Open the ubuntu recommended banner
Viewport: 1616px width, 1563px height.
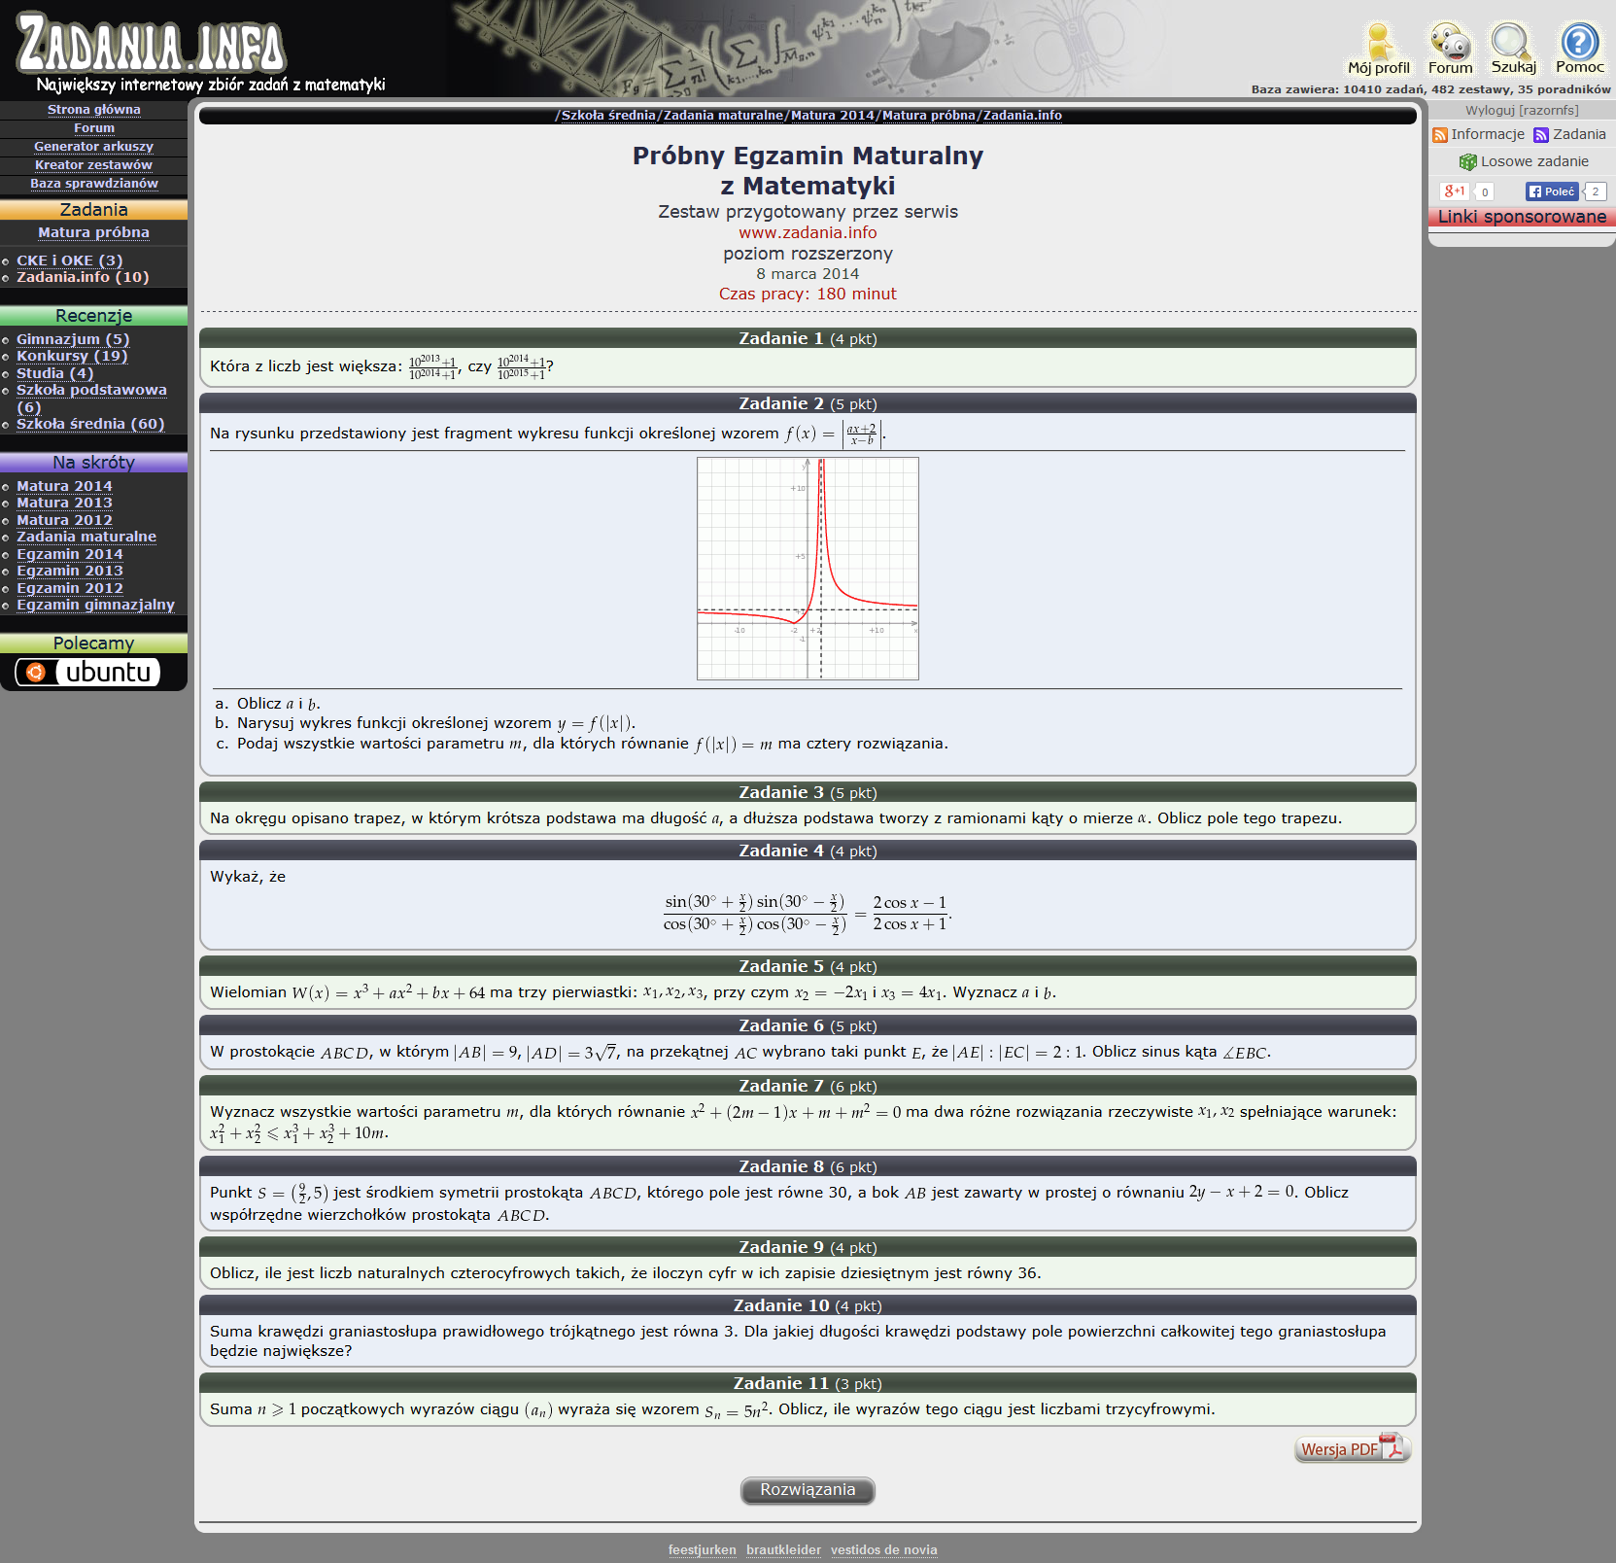click(x=87, y=672)
